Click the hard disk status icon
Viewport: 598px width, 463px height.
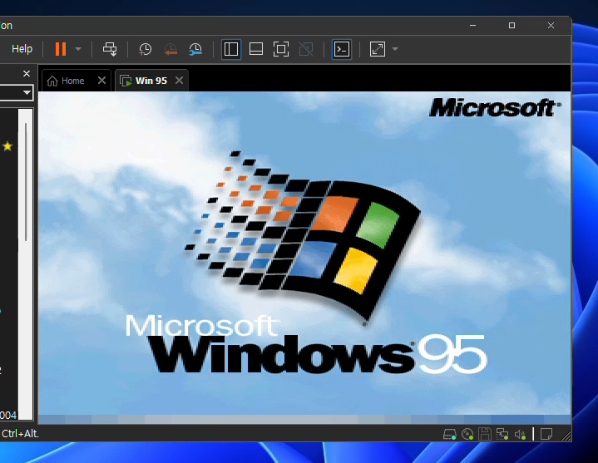click(x=450, y=434)
